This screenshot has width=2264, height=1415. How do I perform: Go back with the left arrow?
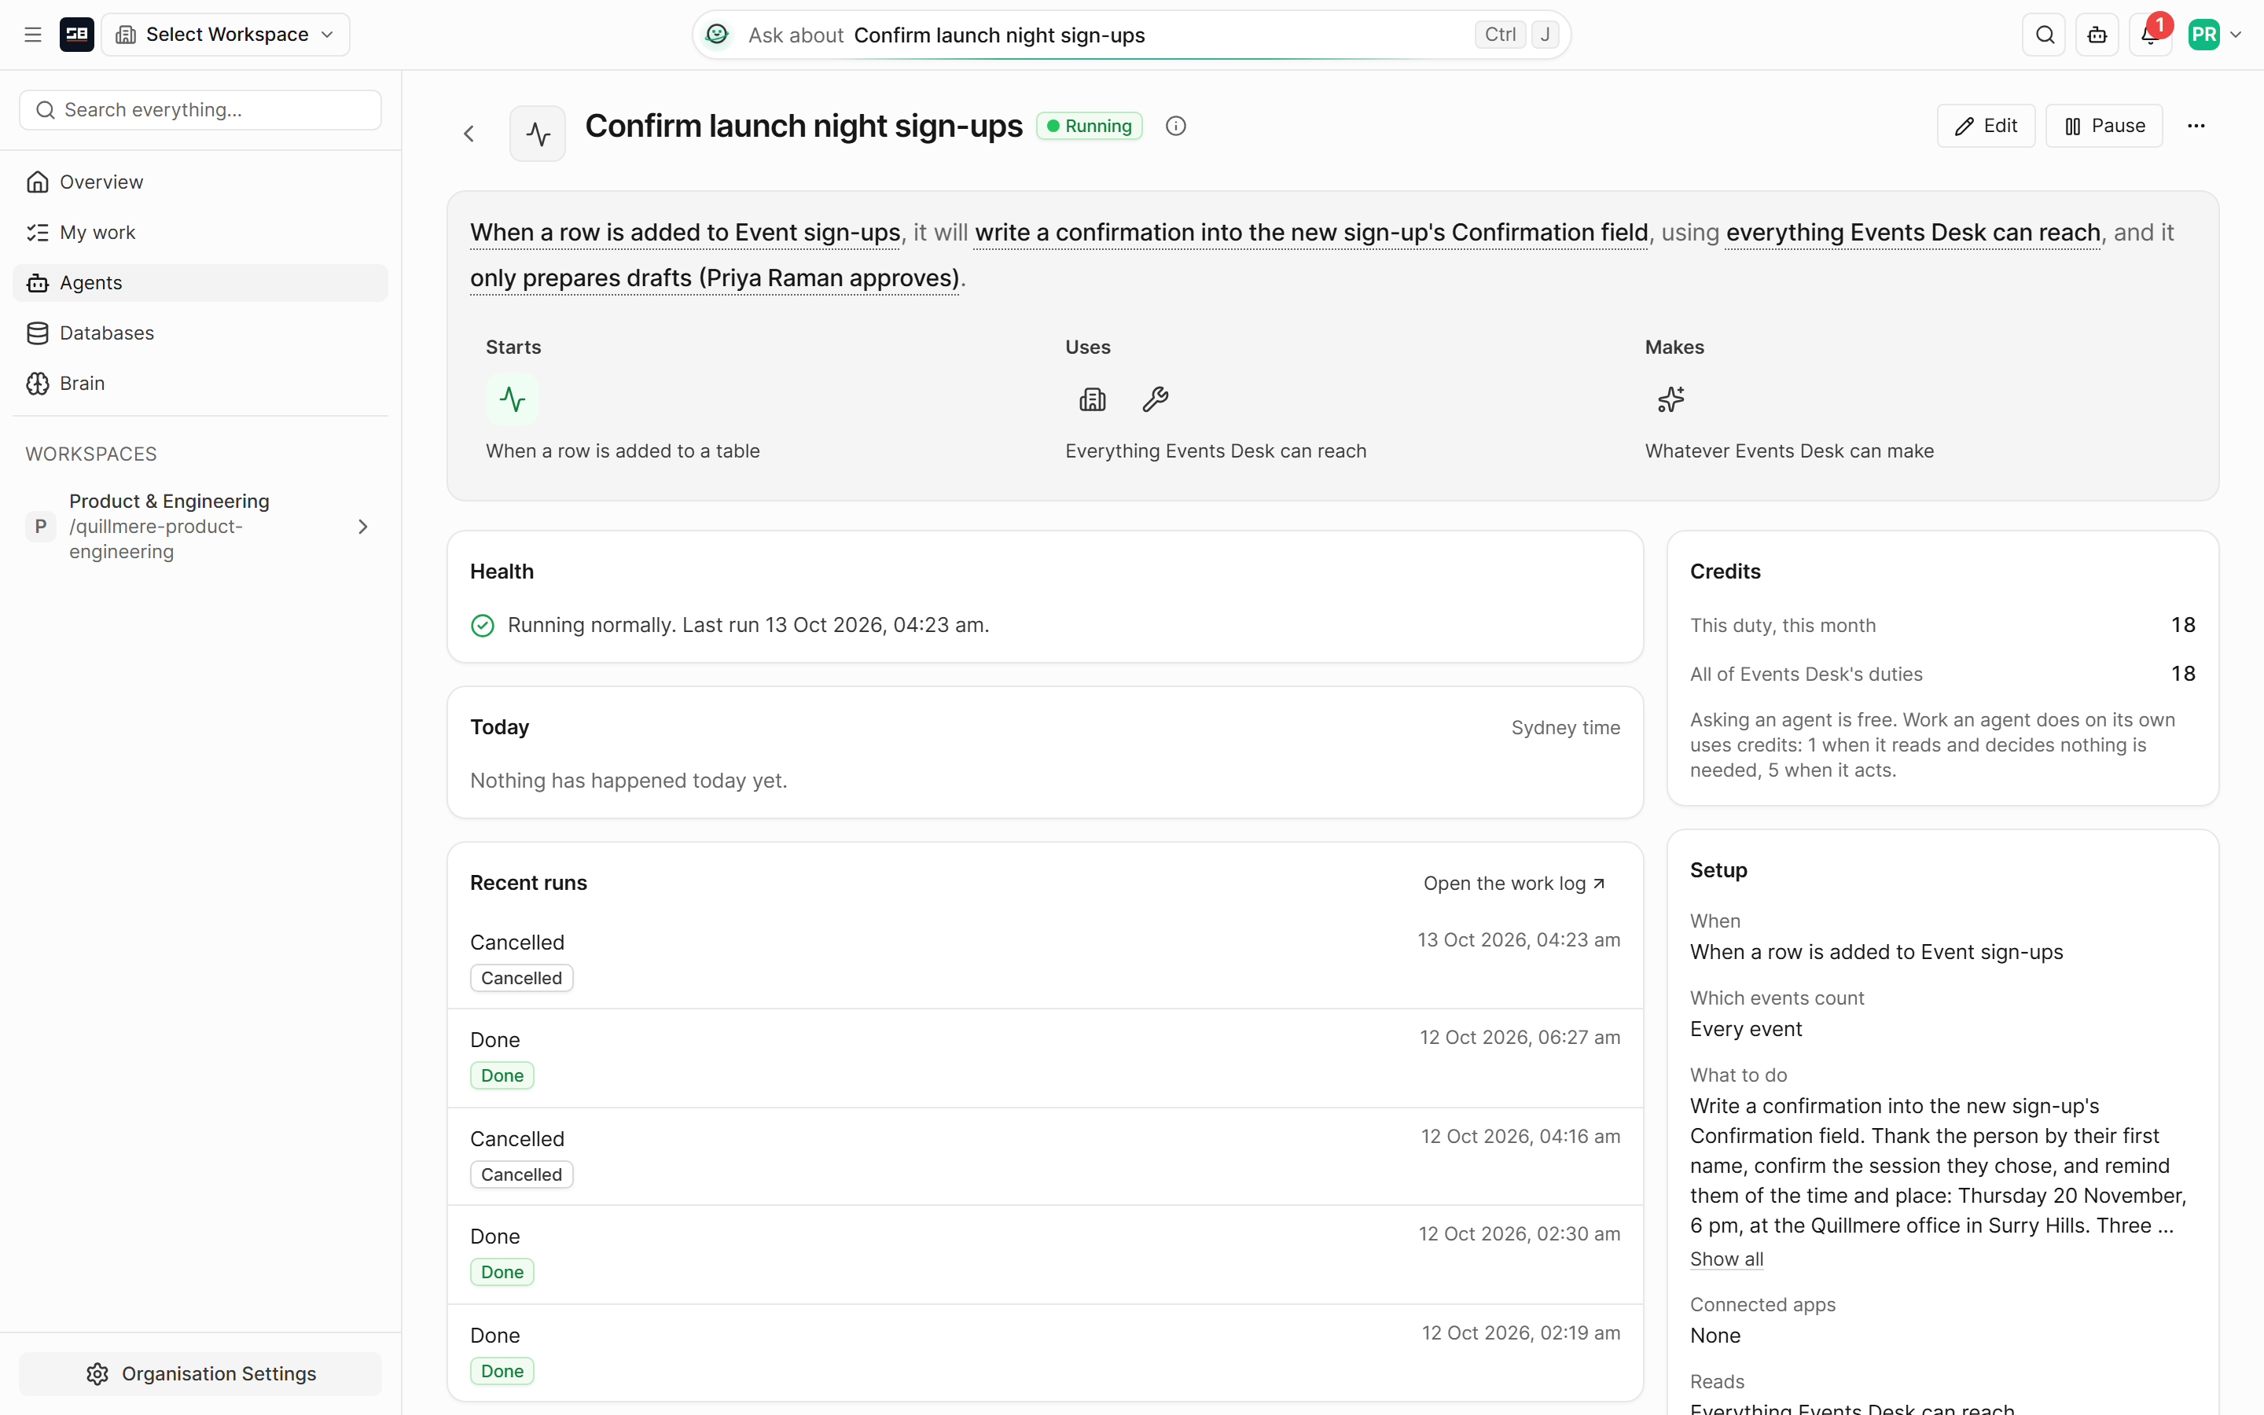[469, 134]
